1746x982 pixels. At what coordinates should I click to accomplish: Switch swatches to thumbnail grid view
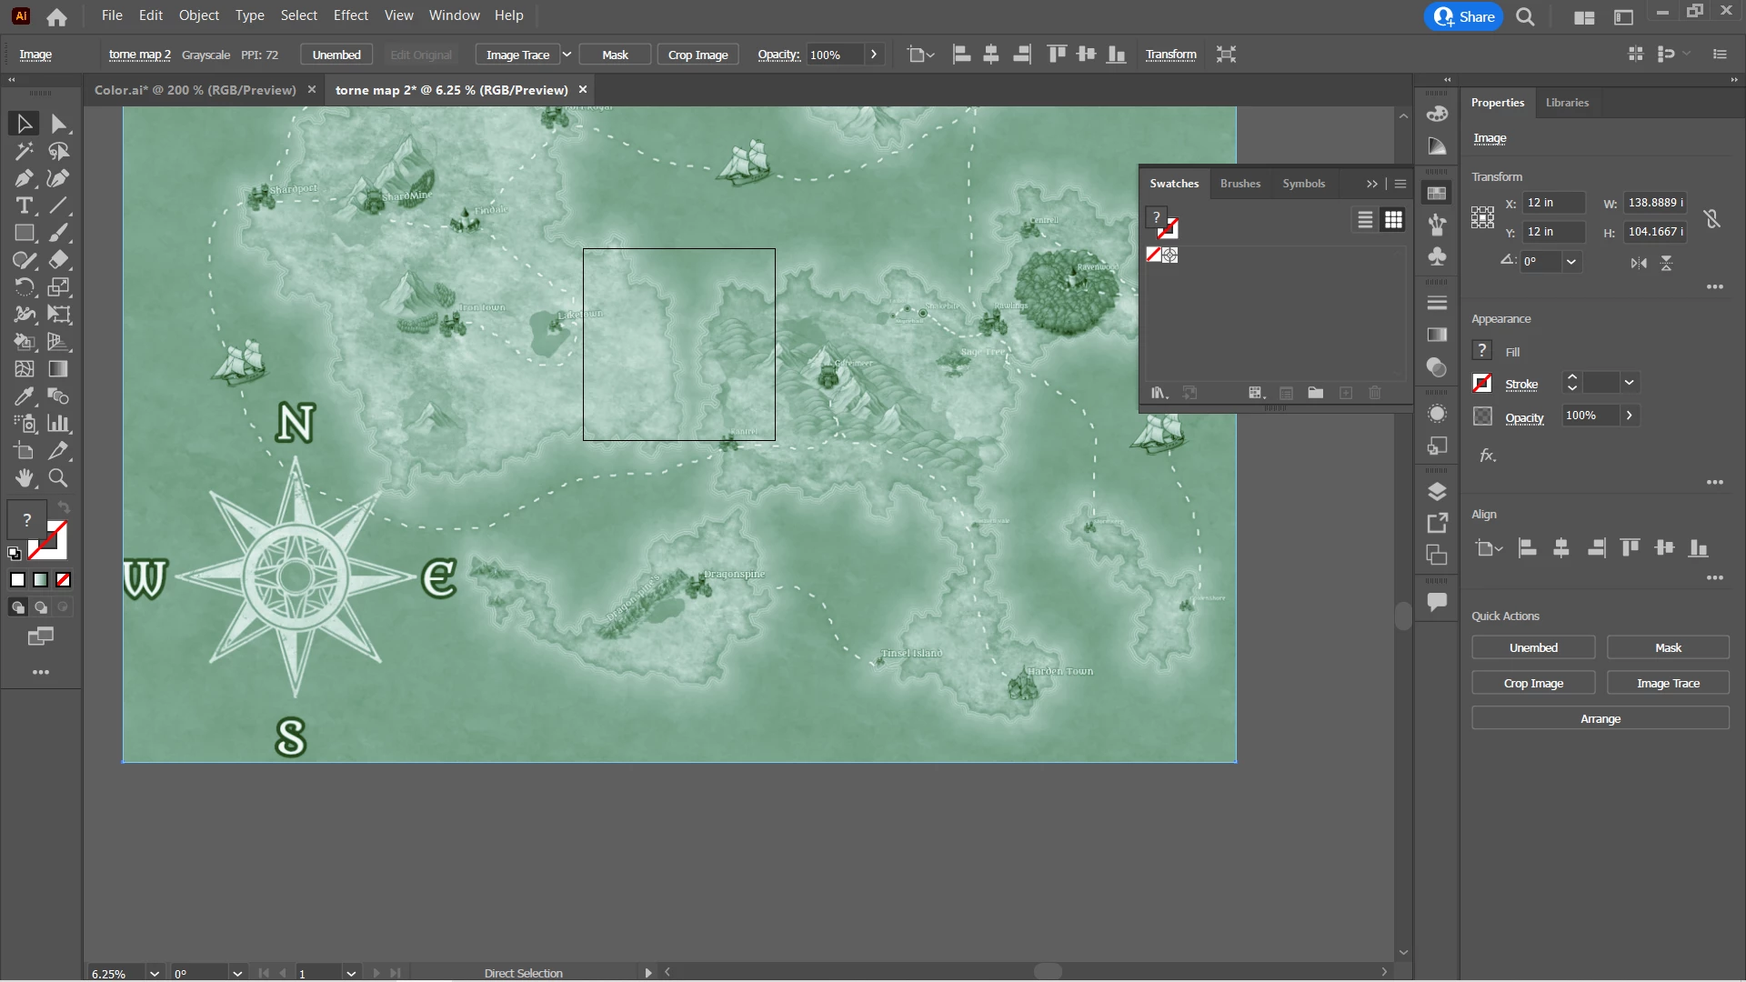(1393, 220)
